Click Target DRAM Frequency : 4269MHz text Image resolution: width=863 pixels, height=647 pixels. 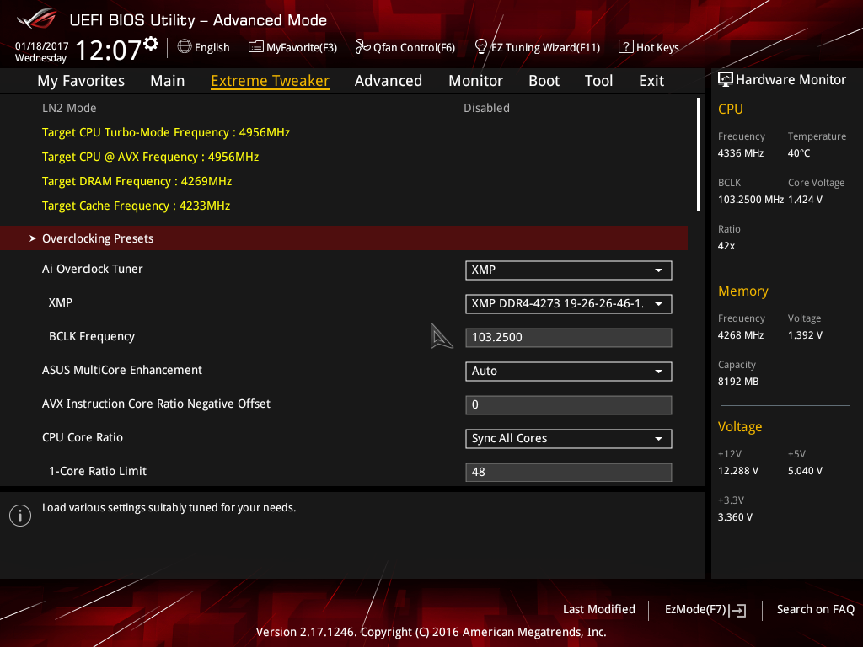(137, 181)
